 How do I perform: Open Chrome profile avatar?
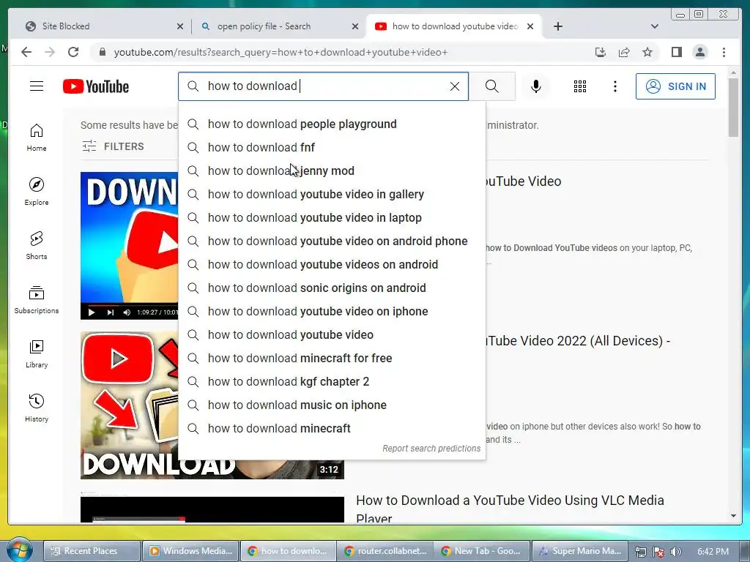[699, 52]
